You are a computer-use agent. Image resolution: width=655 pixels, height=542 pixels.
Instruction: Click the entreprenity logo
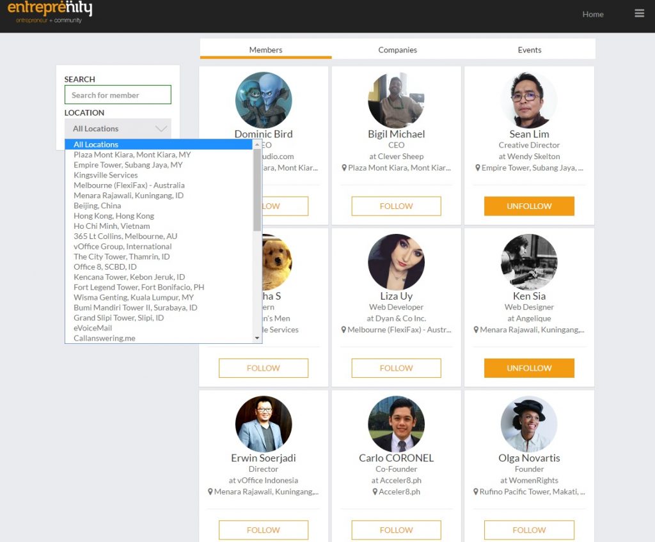point(50,12)
